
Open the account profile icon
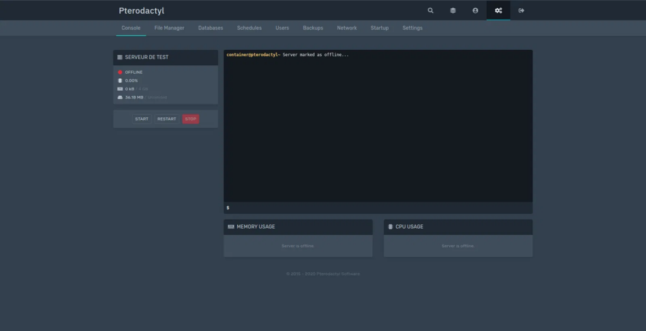476,11
